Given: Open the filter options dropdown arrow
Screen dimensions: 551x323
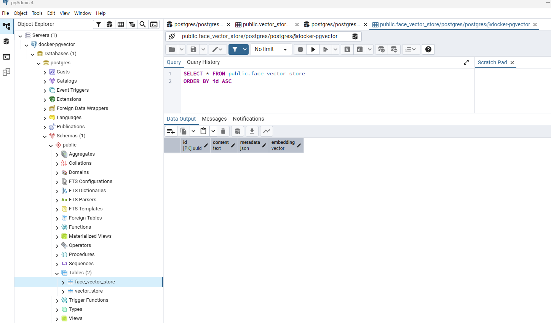Looking at the screenshot, I should (245, 49).
